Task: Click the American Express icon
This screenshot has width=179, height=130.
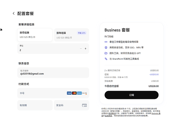Action: (79, 93)
